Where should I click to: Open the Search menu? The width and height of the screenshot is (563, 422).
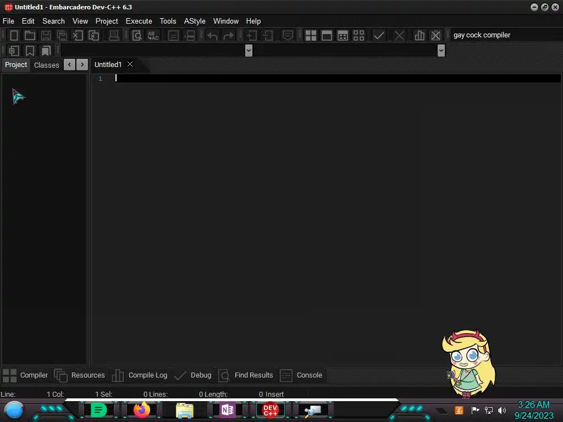click(53, 21)
